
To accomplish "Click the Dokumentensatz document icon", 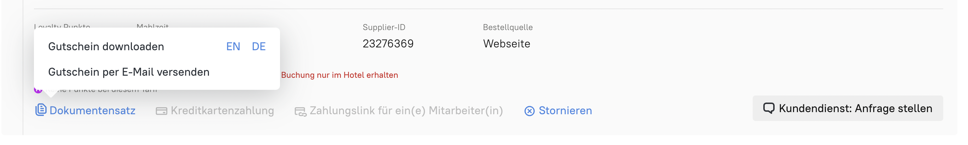I will coord(41,110).
